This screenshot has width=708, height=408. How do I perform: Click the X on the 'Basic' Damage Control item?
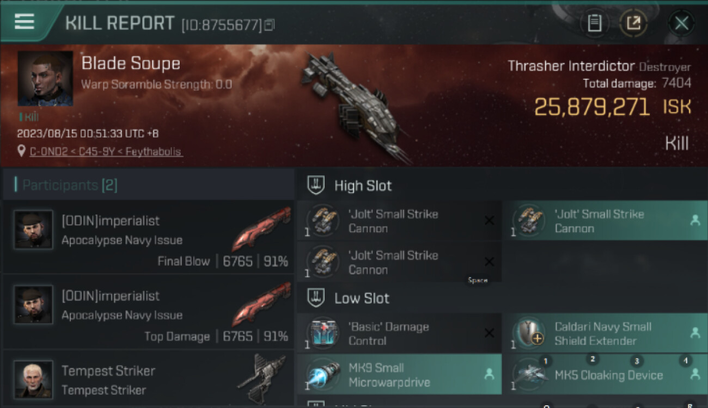point(489,333)
